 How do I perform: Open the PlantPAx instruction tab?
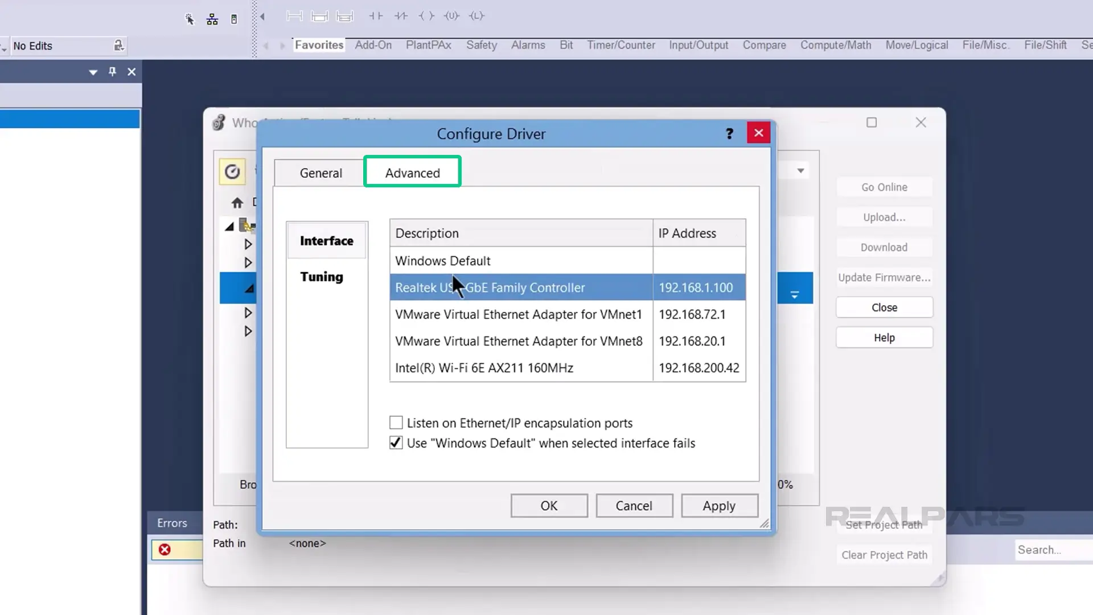coord(428,45)
